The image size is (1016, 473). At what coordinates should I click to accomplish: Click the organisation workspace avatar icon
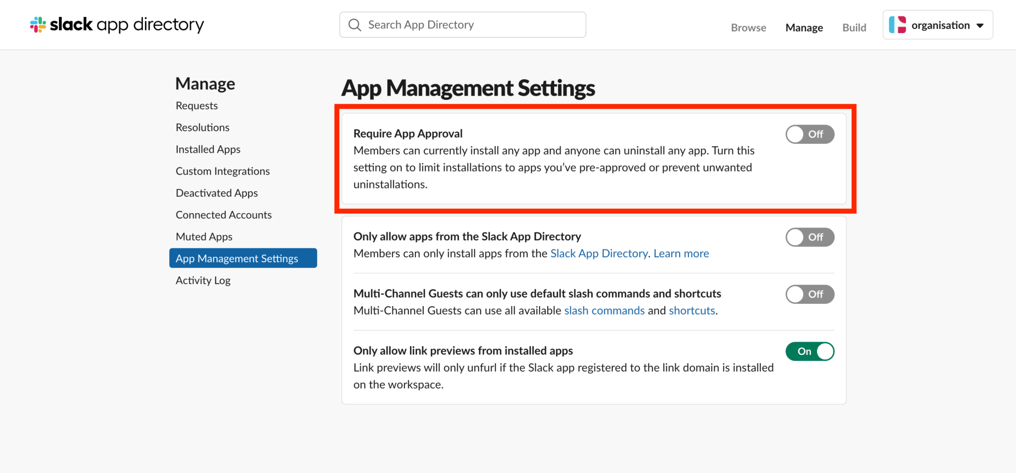pos(898,24)
